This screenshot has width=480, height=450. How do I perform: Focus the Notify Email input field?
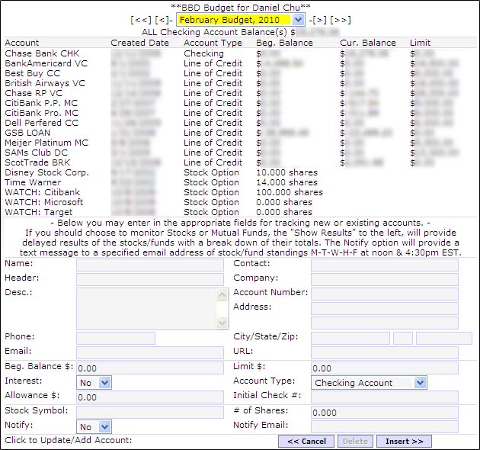pyautogui.click(x=385, y=426)
